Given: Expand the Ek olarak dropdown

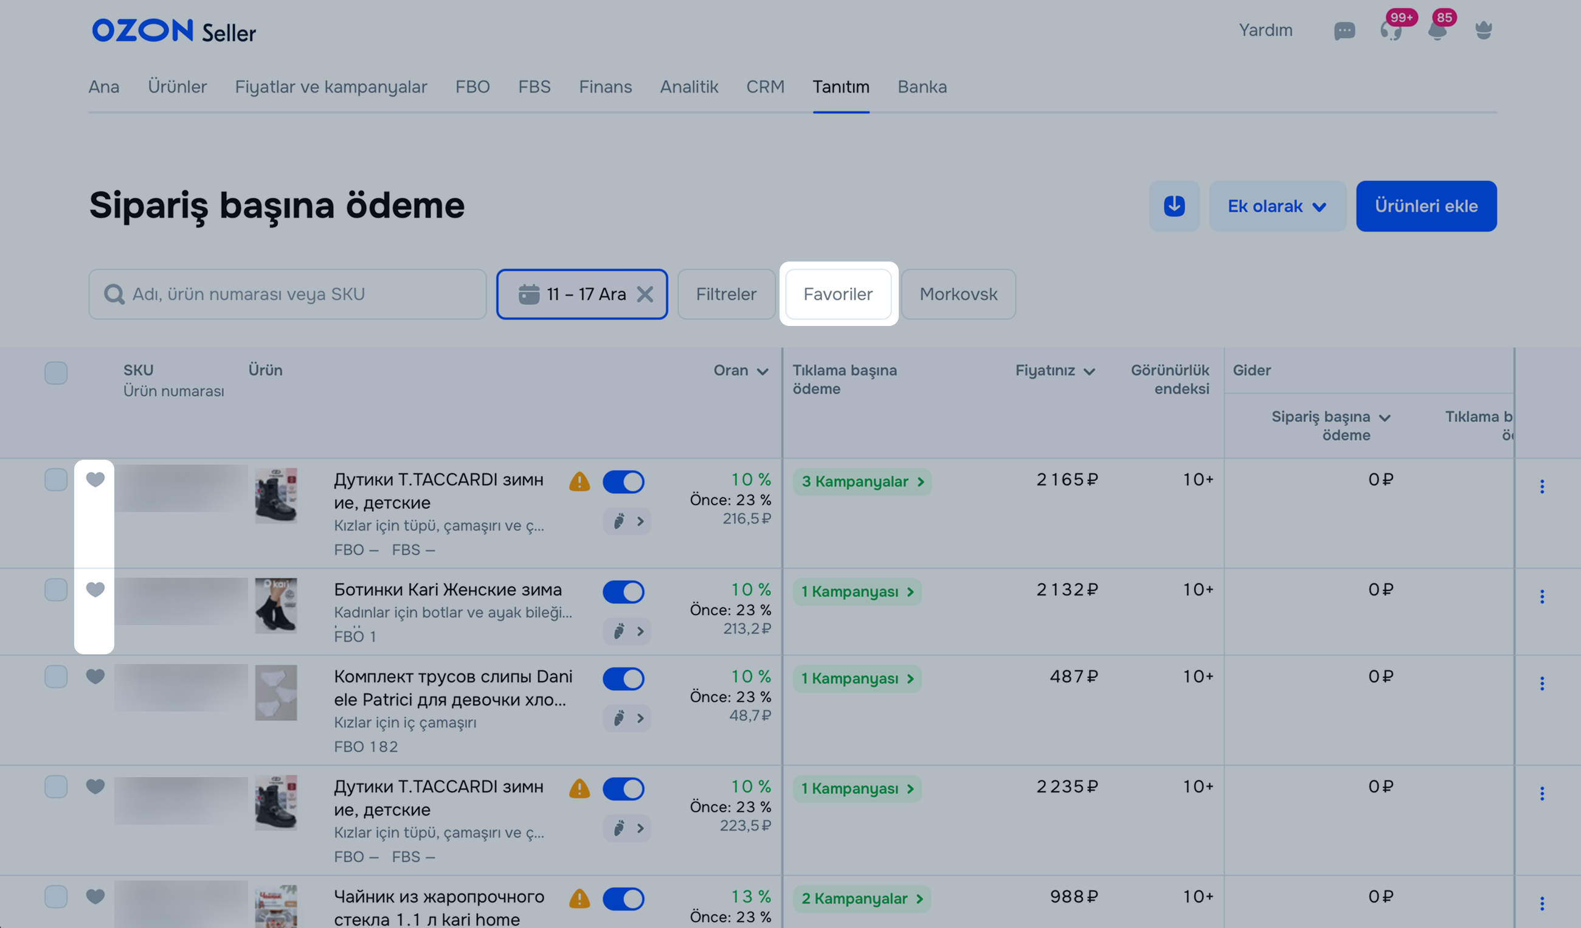Looking at the screenshot, I should coord(1277,206).
